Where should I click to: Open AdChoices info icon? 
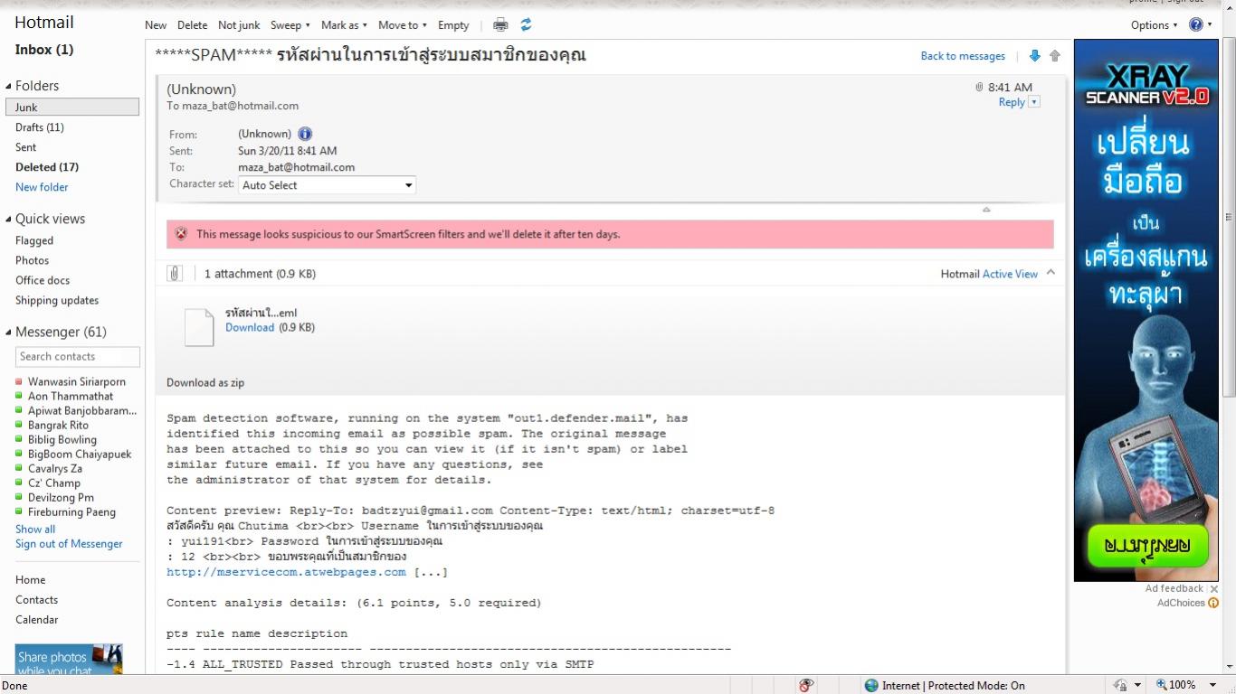tap(1213, 603)
